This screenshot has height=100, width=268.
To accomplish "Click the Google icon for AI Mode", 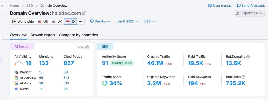I will coord(16,83).
